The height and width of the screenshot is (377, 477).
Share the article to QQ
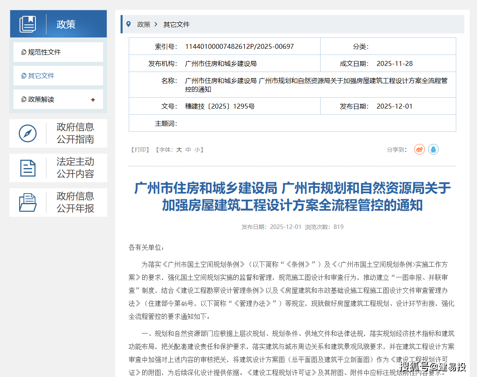[433, 150]
